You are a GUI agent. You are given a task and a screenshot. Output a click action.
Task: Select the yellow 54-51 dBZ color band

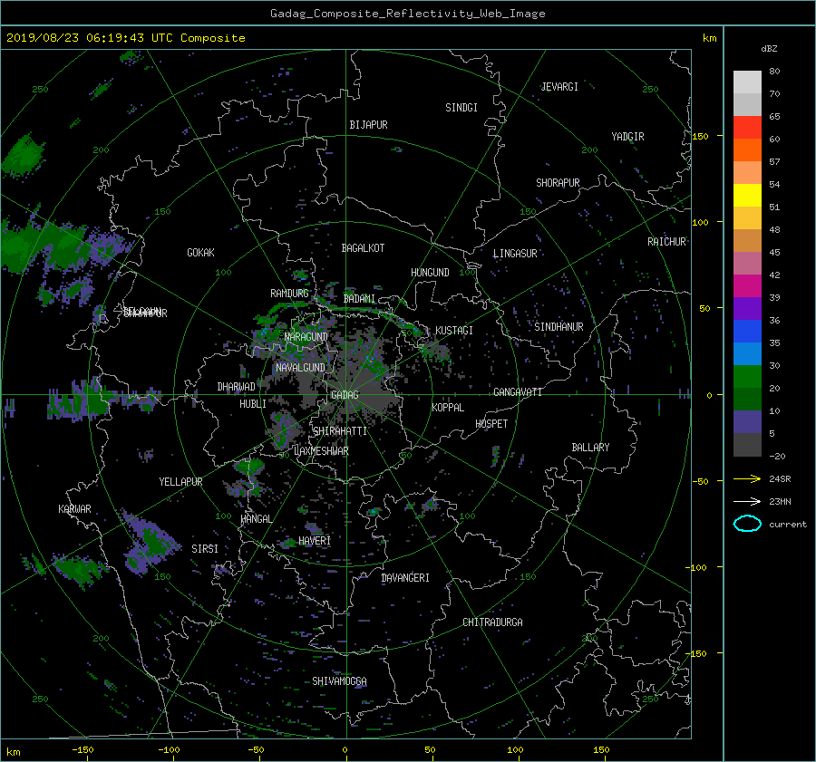point(747,196)
